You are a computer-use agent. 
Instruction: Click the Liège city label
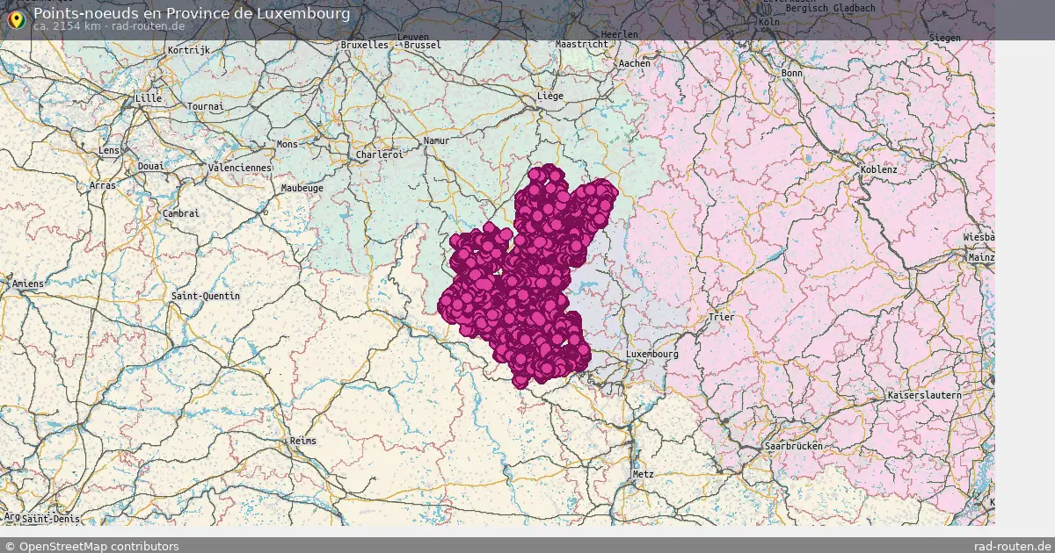pos(549,96)
